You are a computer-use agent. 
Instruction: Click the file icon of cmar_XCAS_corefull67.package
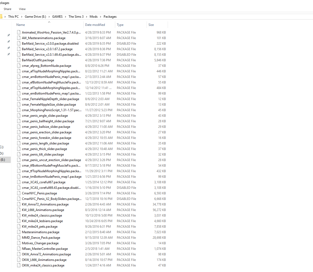(x=18, y=182)
